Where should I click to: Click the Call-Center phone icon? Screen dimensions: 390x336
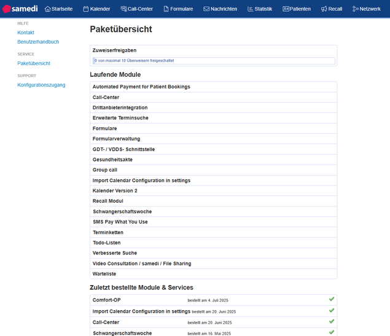pyautogui.click(x=123, y=9)
